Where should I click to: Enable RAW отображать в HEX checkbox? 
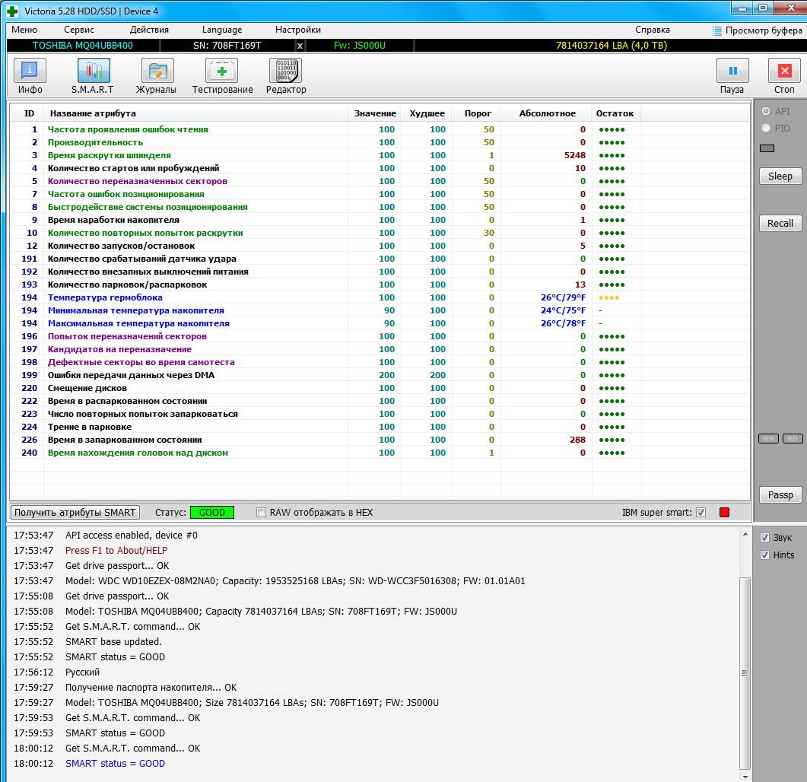[262, 513]
